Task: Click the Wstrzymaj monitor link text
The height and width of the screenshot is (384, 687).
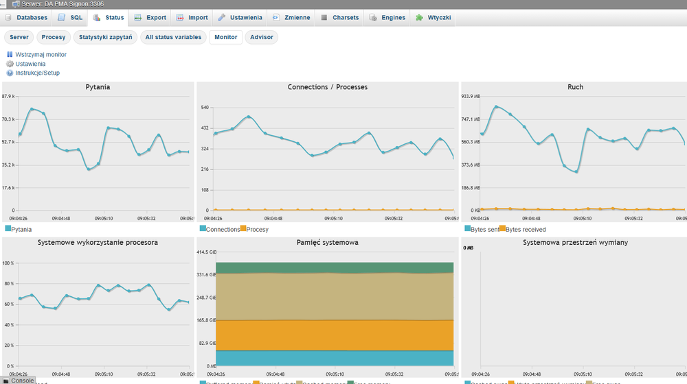Action: tap(41, 54)
